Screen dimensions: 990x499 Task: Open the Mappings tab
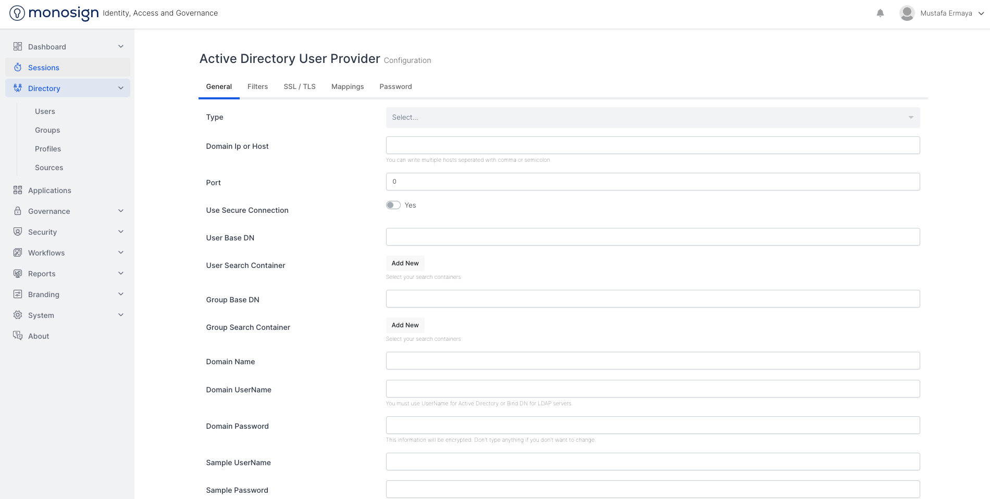click(348, 87)
